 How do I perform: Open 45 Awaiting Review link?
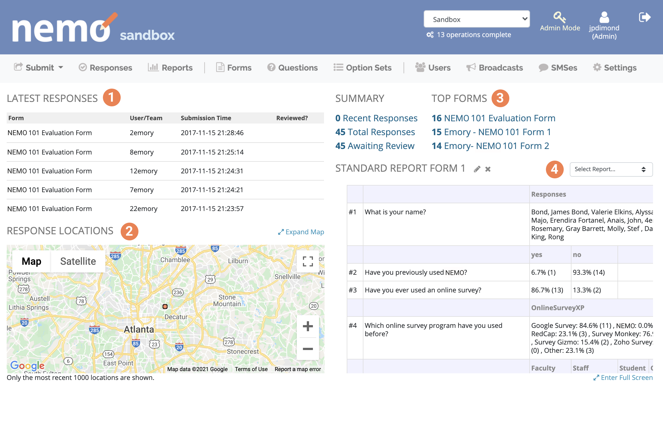coord(375,146)
